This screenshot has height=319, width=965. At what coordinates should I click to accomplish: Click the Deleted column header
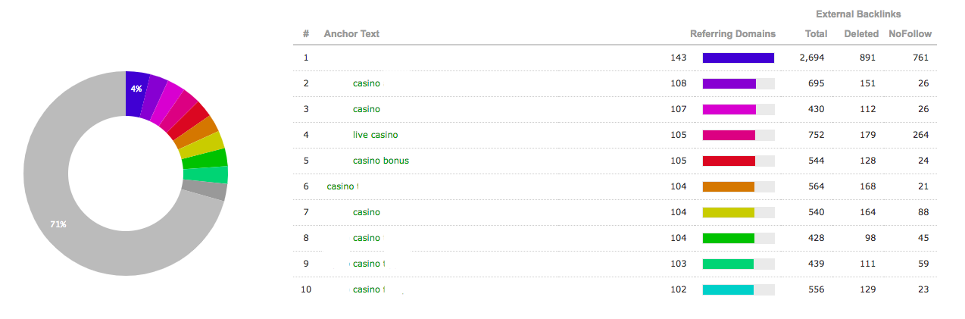pyautogui.click(x=861, y=34)
